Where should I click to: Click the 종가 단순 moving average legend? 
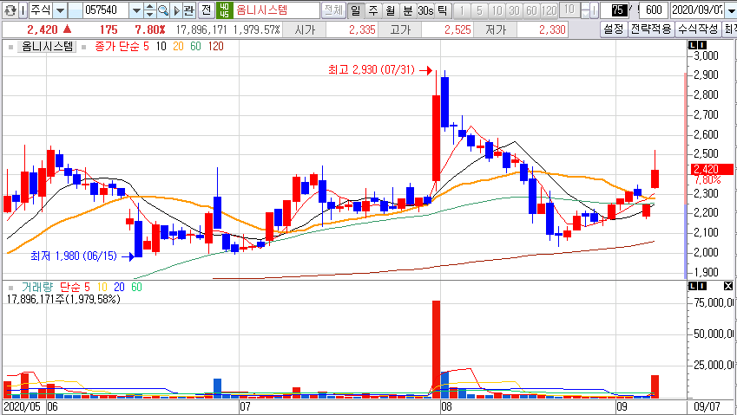[x=117, y=47]
